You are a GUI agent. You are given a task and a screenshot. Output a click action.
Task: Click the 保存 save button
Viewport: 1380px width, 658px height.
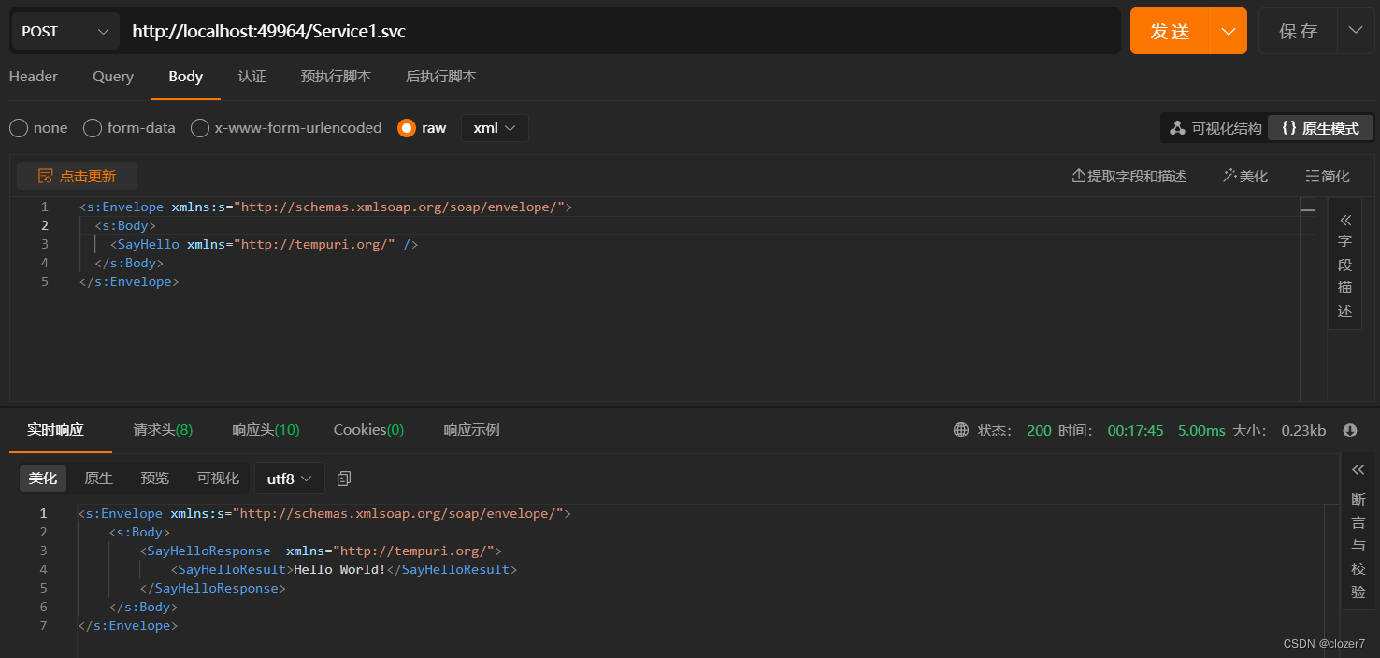pos(1298,30)
